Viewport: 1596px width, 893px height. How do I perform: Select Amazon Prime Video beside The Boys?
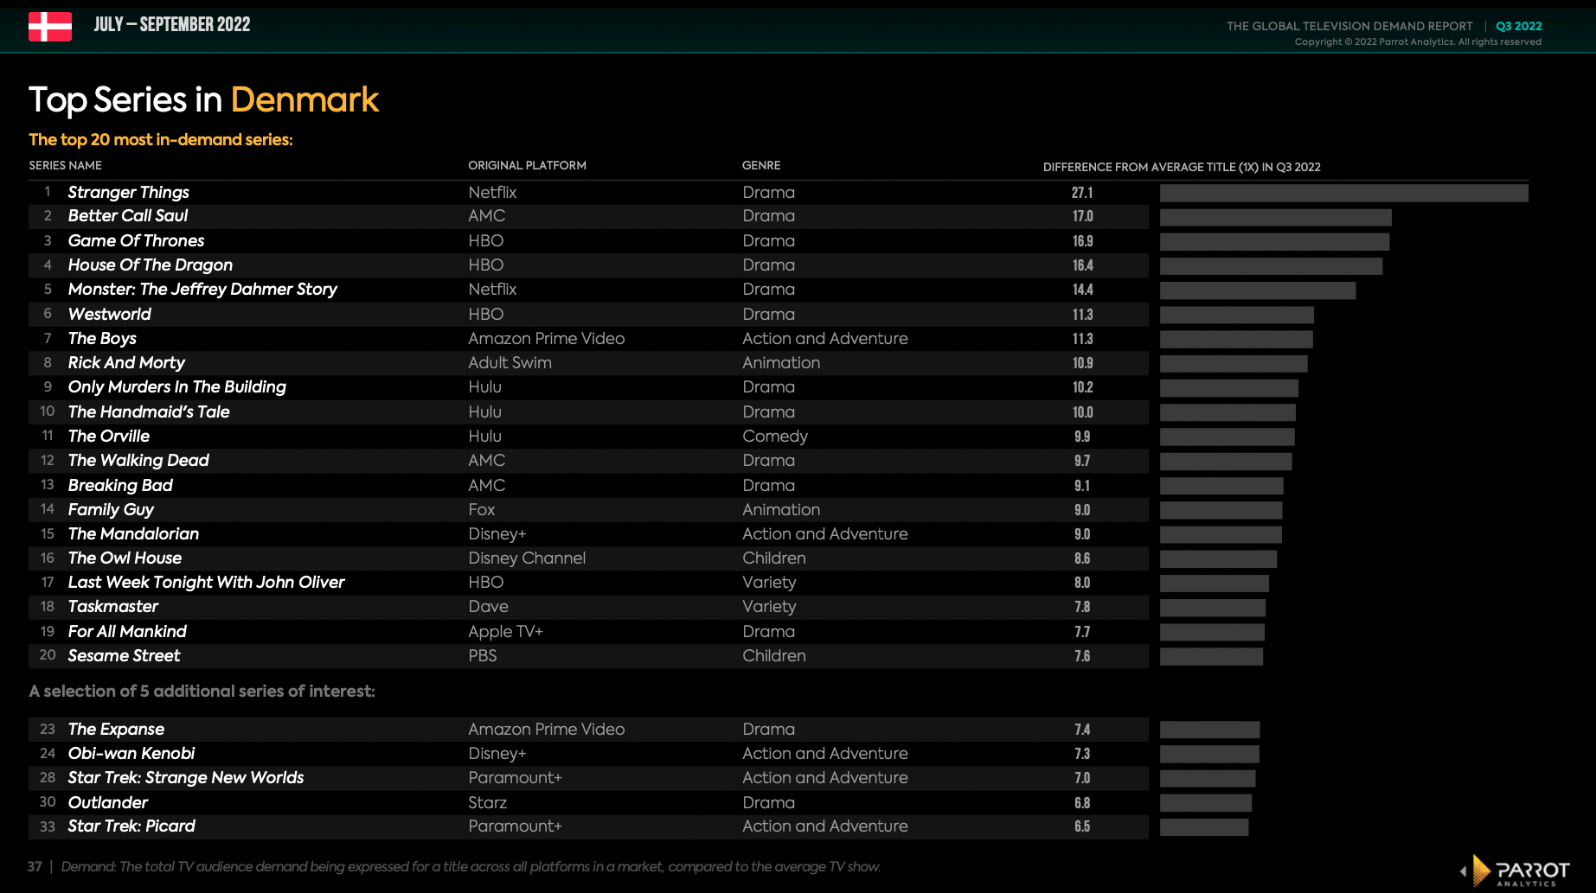pyautogui.click(x=546, y=338)
